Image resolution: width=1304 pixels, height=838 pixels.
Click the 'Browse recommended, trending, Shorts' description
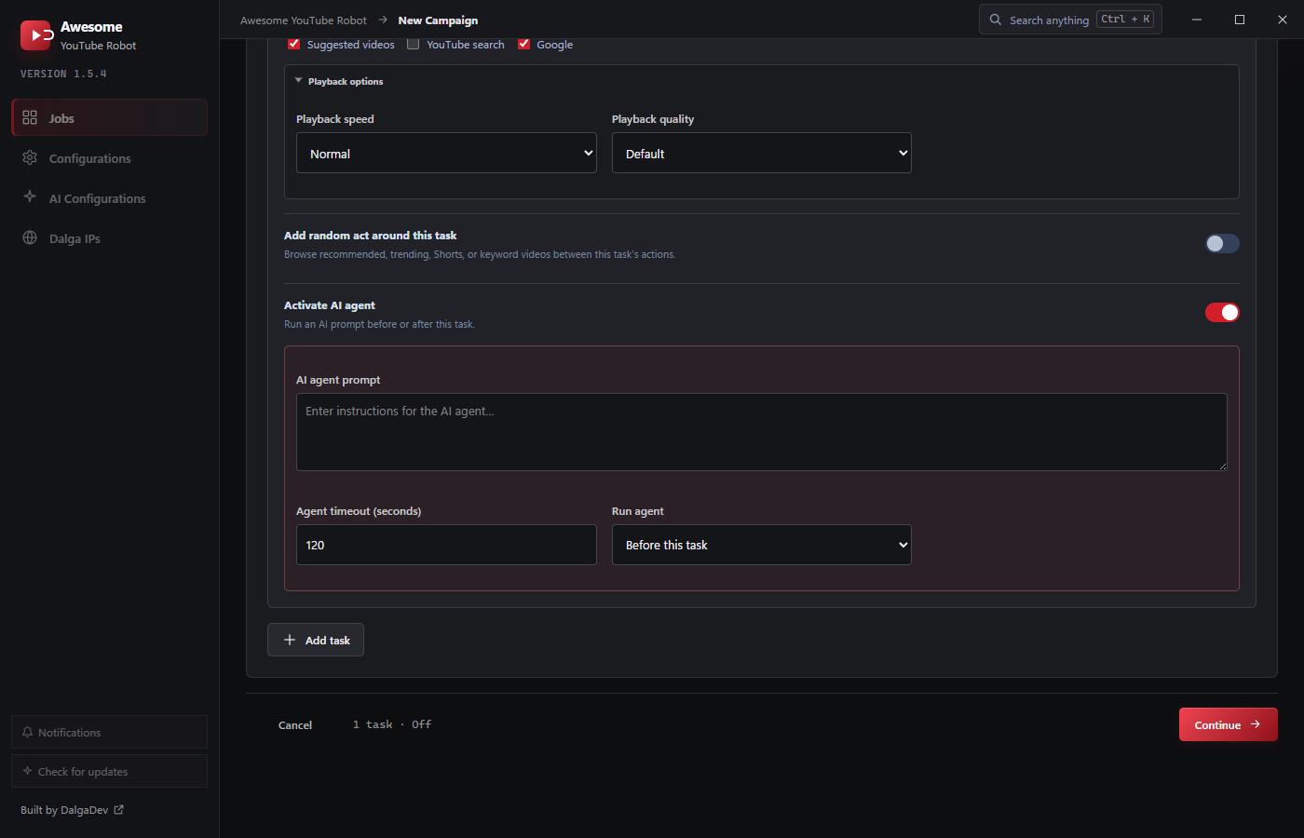point(480,254)
